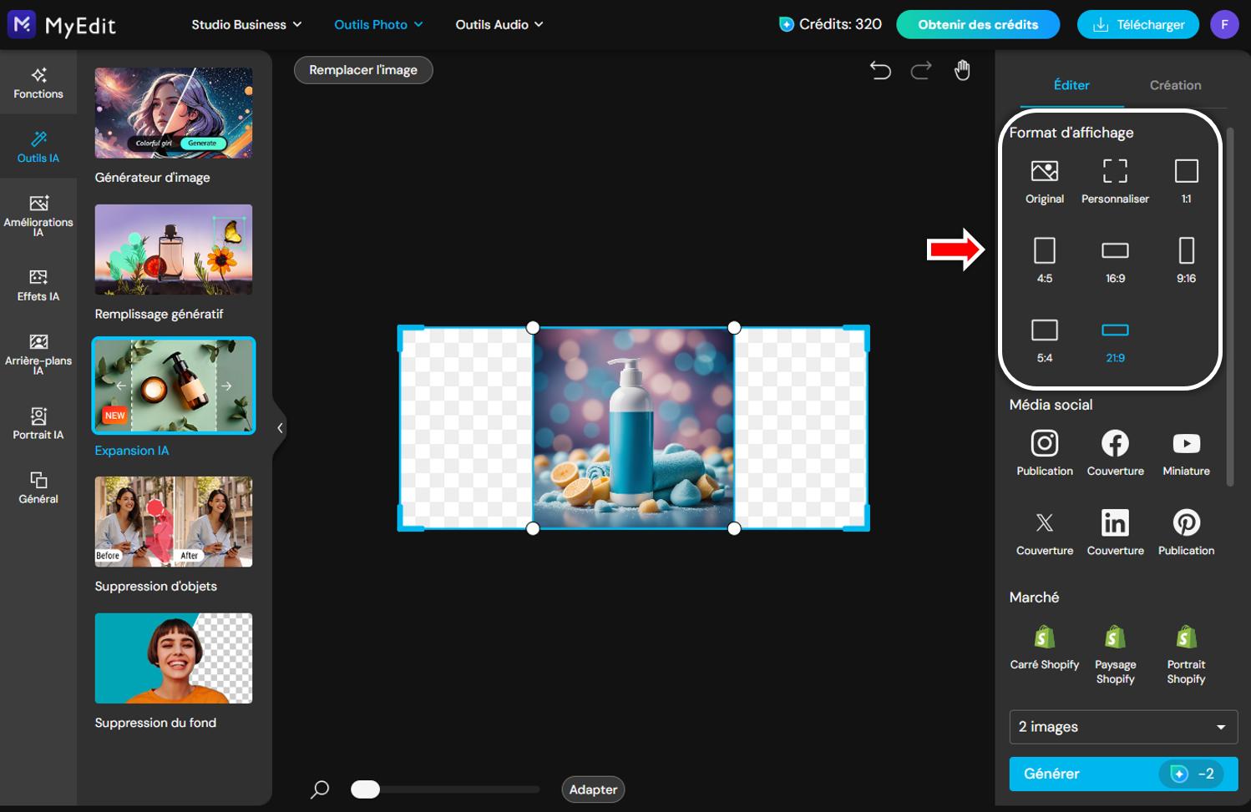Image resolution: width=1251 pixels, height=812 pixels.
Task: Open the Studio Business menu
Action: tap(246, 24)
